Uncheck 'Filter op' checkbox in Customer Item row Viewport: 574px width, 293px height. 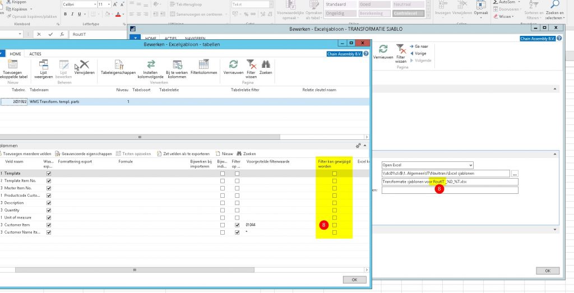(x=237, y=225)
